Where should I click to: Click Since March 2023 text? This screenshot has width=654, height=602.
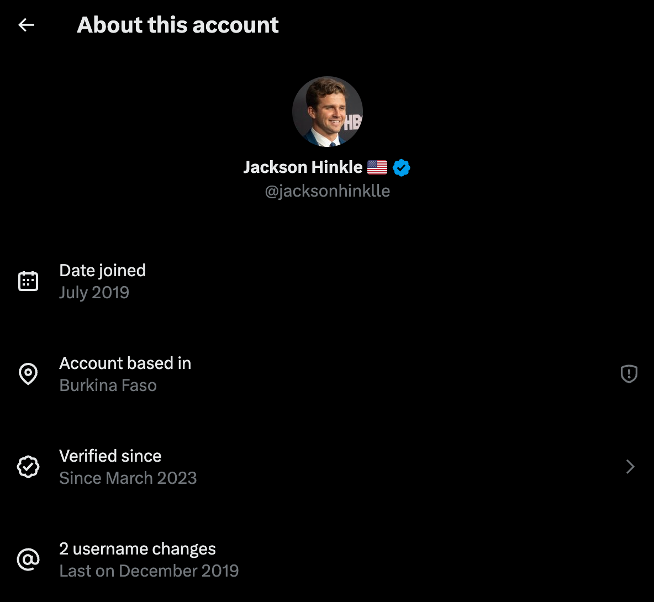pos(128,478)
